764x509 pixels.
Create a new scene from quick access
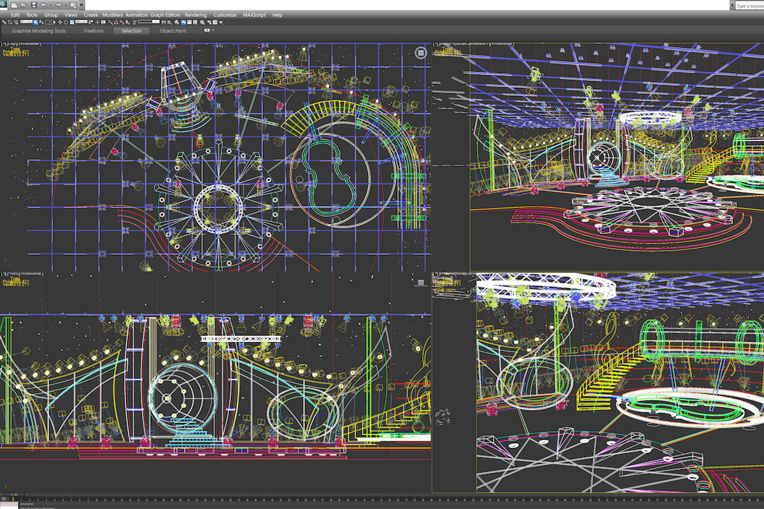pos(14,5)
